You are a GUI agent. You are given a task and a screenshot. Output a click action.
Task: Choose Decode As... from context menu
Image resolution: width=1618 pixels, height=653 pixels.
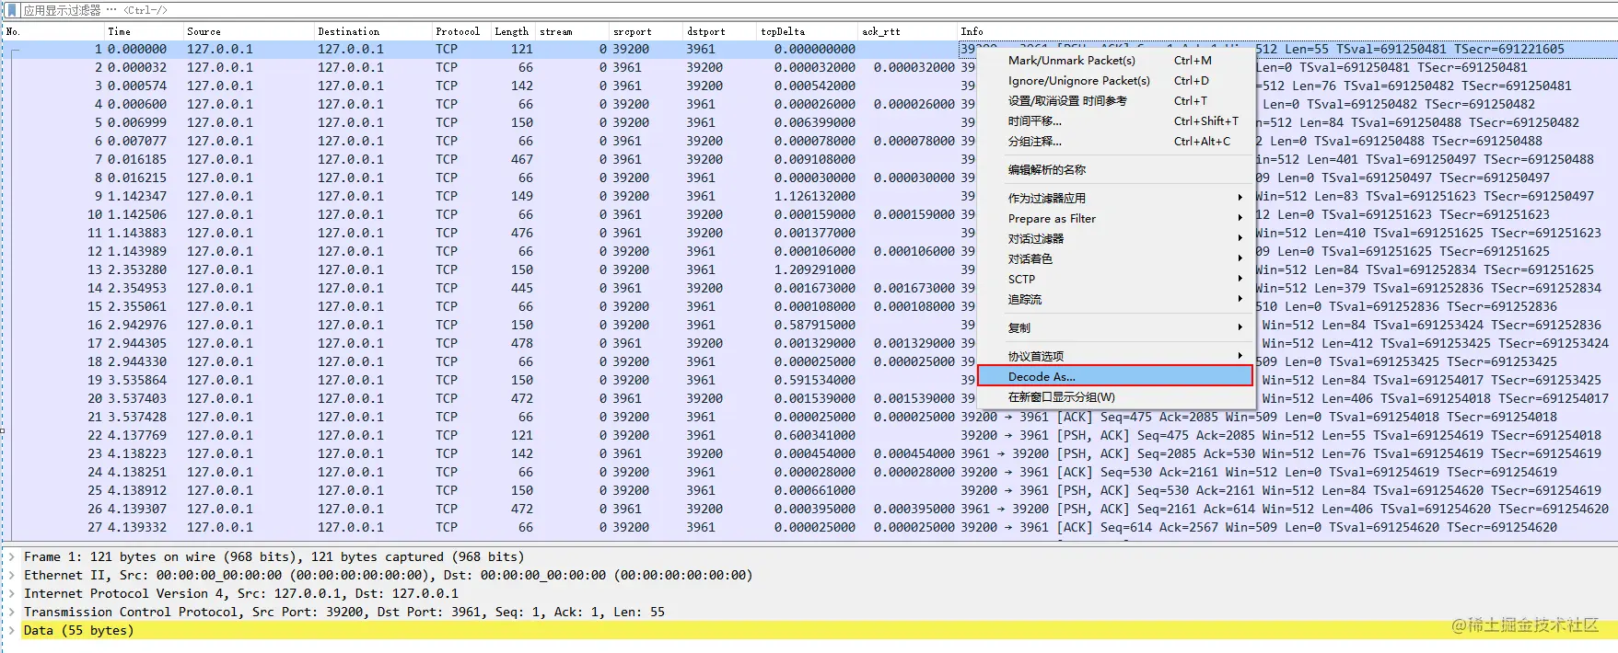[1115, 376]
